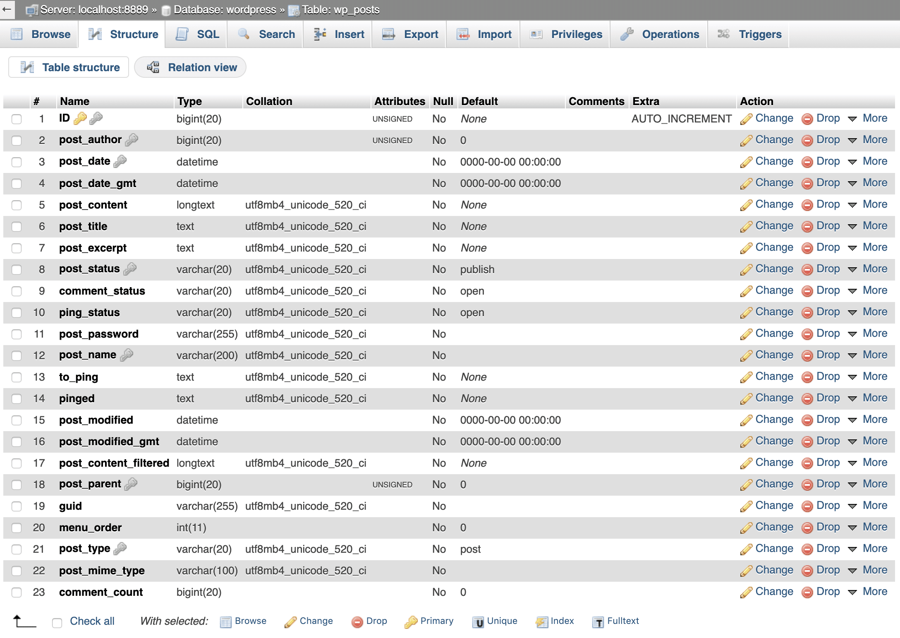Click the Privileges tab icon

click(x=538, y=34)
